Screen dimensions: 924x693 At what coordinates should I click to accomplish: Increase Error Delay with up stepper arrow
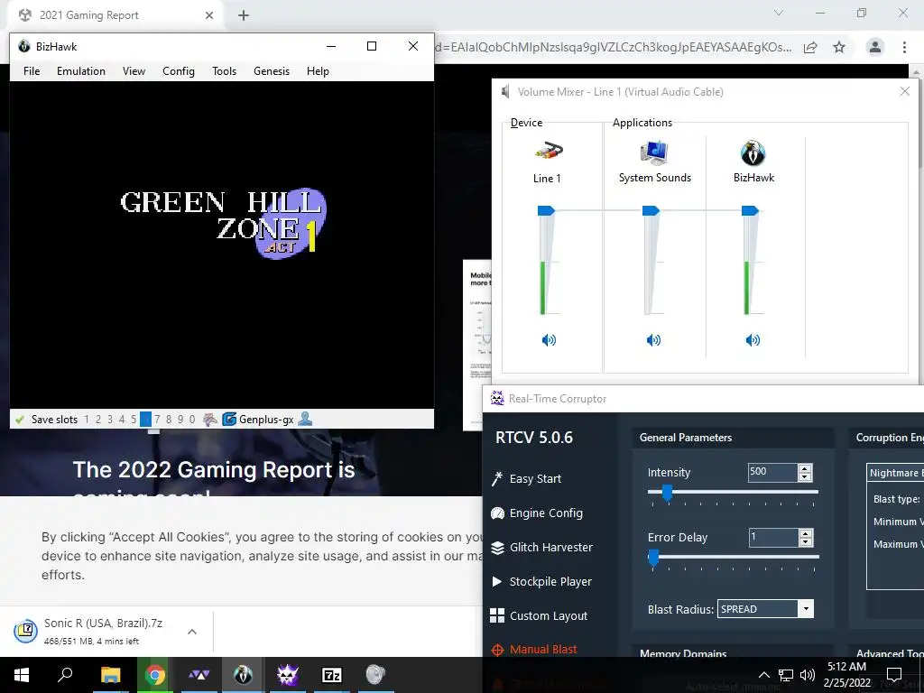coord(806,533)
